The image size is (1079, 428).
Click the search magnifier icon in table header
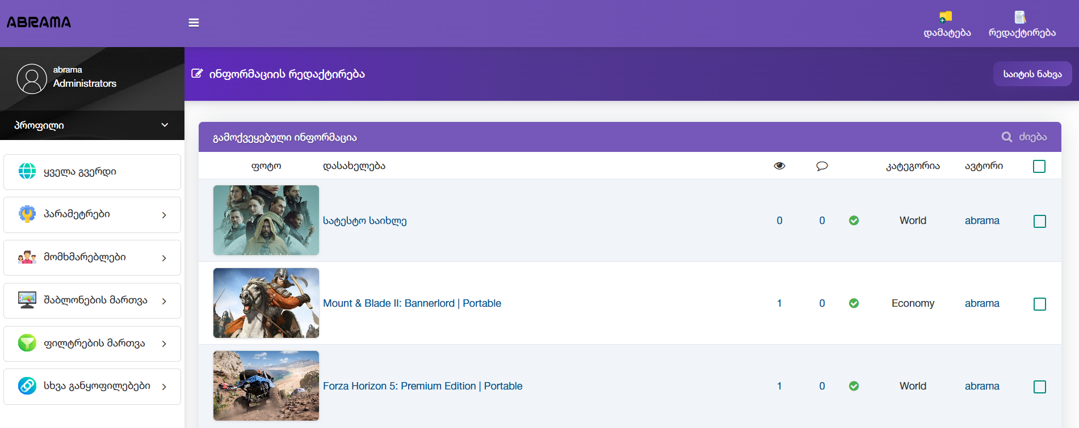point(1006,137)
